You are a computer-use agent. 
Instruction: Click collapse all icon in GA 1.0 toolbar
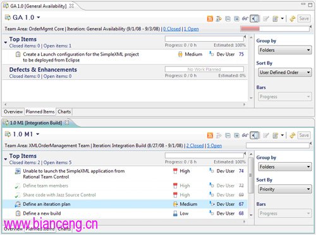pyautogui.click(x=228, y=19)
